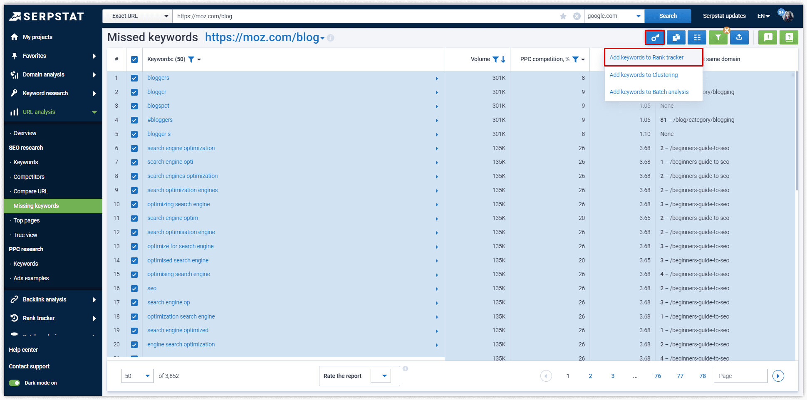
Task: Open the Rate the report dropdown
Action: coord(381,376)
